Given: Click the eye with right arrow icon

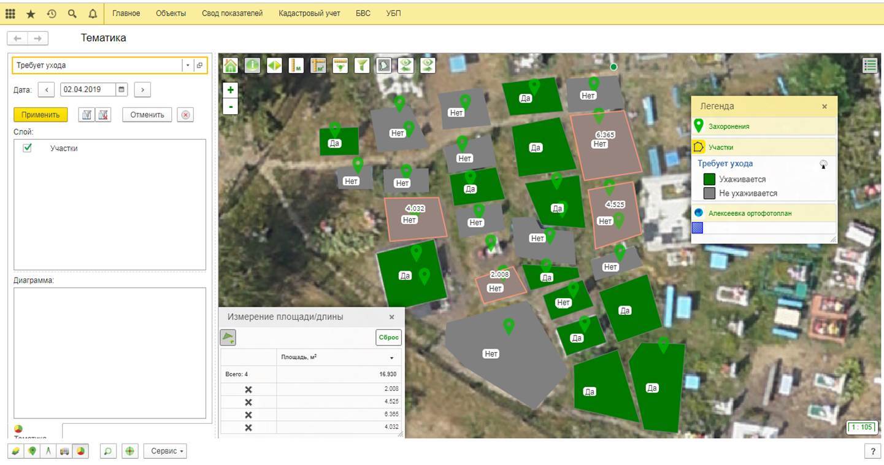Looking at the screenshot, I should [428, 65].
